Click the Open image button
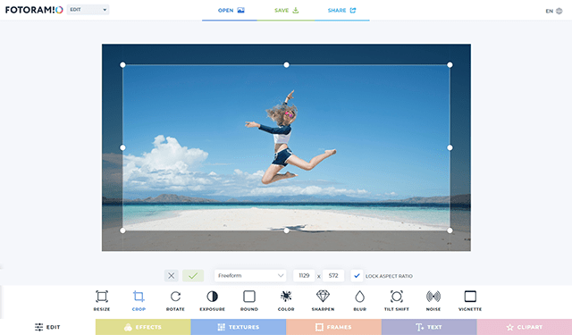The width and height of the screenshot is (572, 335). click(x=231, y=10)
